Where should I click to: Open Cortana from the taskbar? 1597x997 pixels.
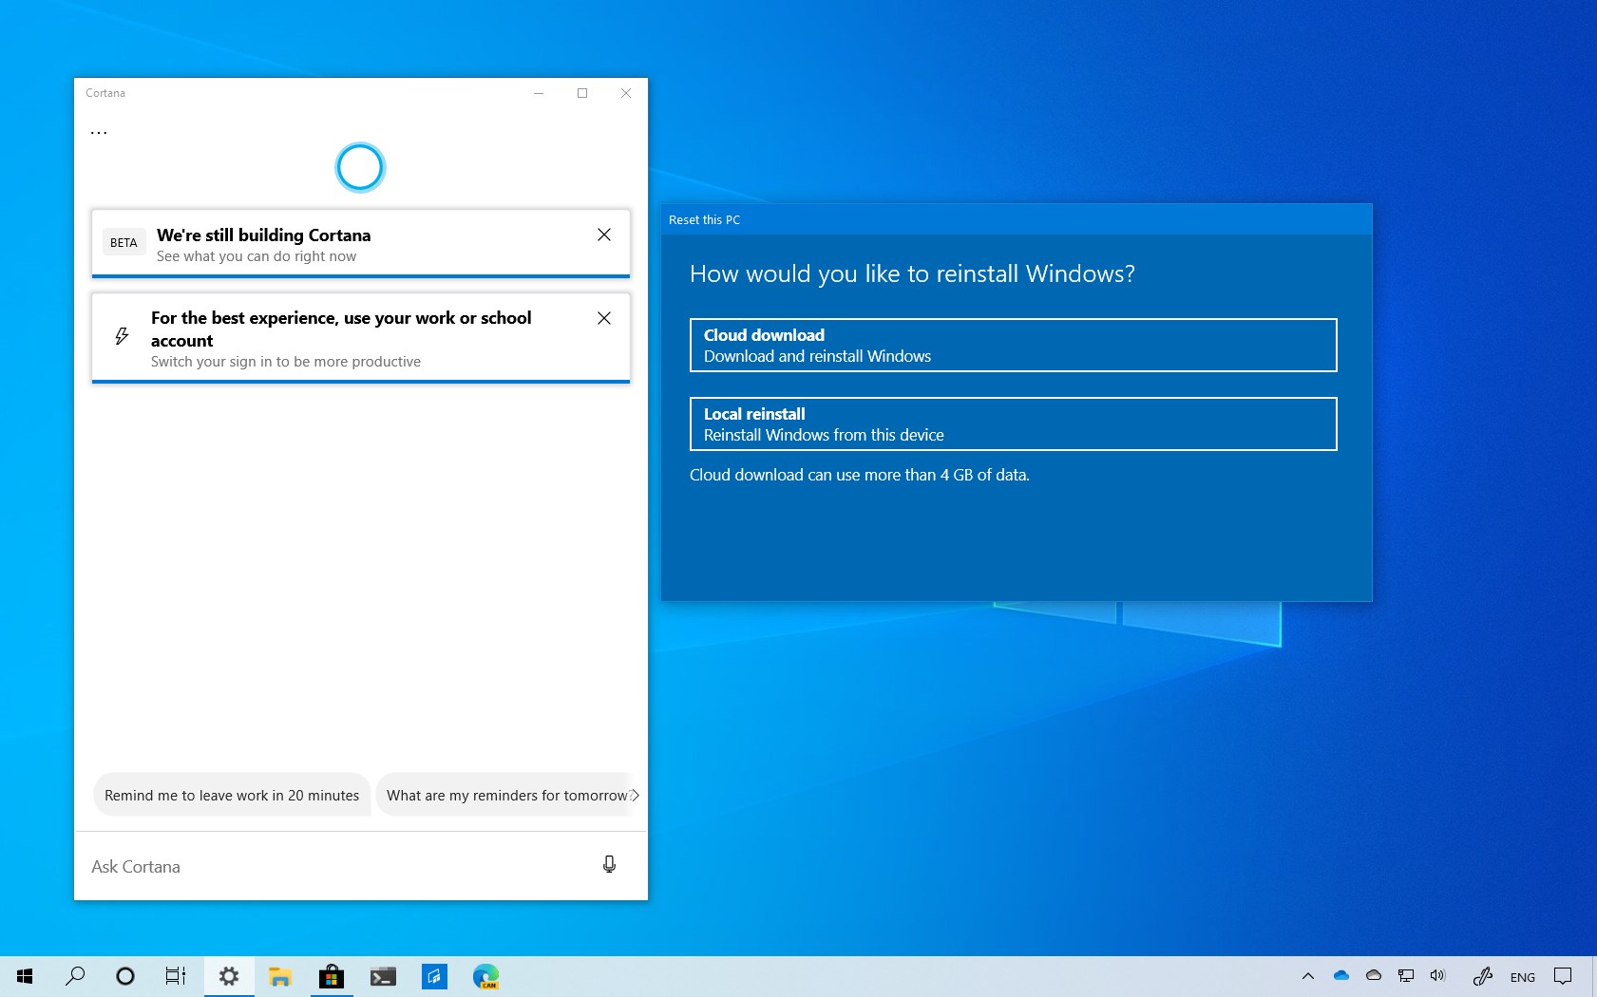pos(124,976)
